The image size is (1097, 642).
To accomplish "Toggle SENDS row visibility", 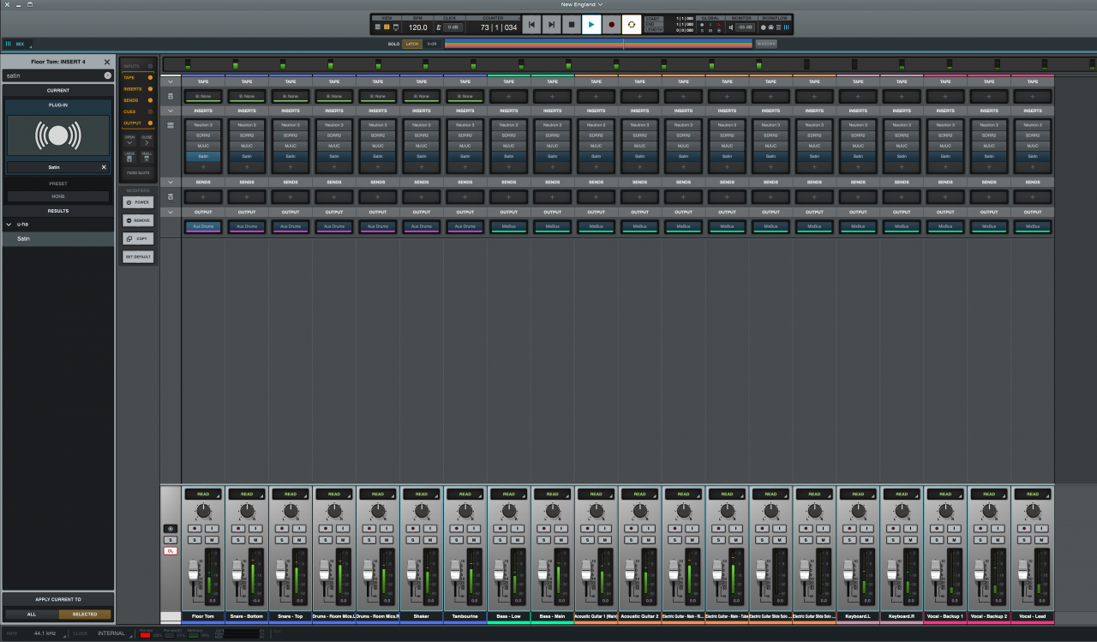I will [138, 100].
